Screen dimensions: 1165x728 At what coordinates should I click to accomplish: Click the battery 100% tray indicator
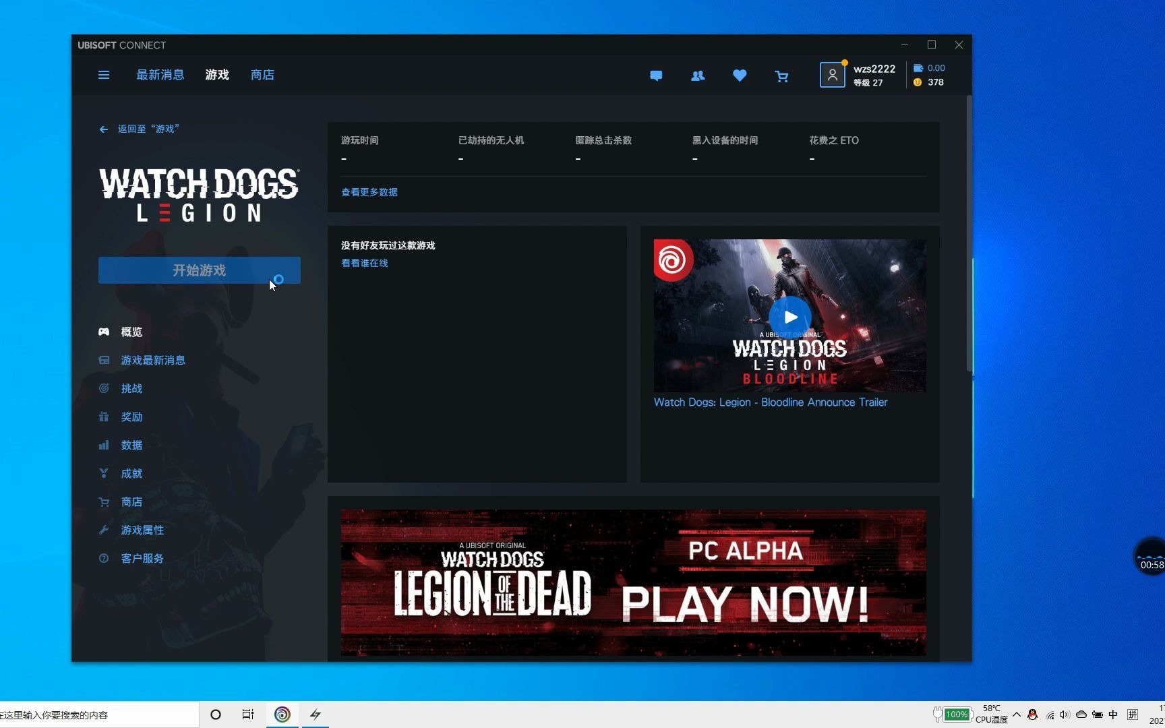[x=951, y=715]
